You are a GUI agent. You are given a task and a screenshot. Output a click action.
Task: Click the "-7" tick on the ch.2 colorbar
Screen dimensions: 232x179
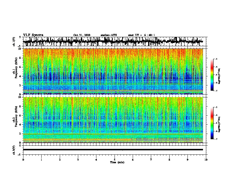pos(216,139)
